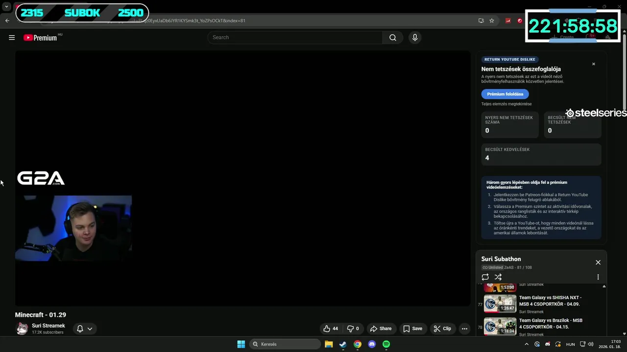The image size is (627, 352).
Task: Open Spotify from the taskbar
Action: point(386,344)
